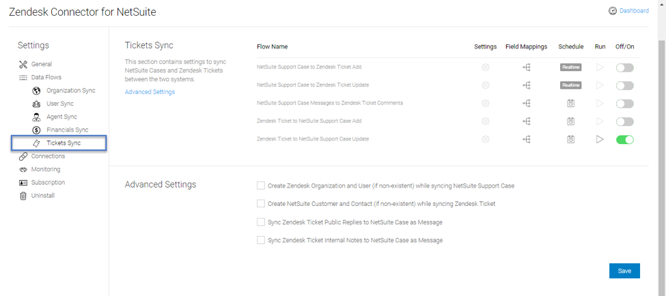Open field mappings for Ticket Comments flow
This screenshot has height=296, width=666.
coord(527,104)
